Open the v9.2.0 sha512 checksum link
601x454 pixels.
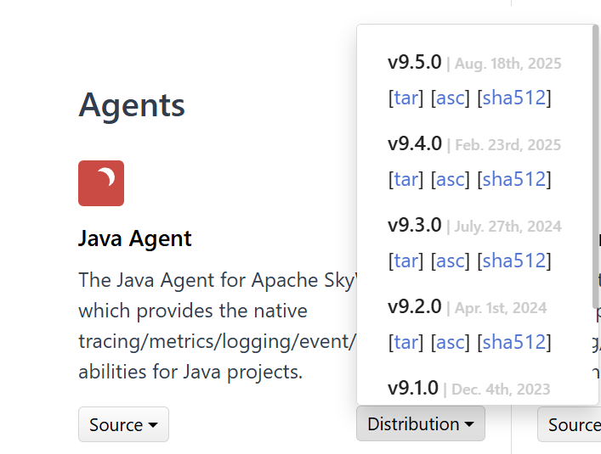pos(514,342)
